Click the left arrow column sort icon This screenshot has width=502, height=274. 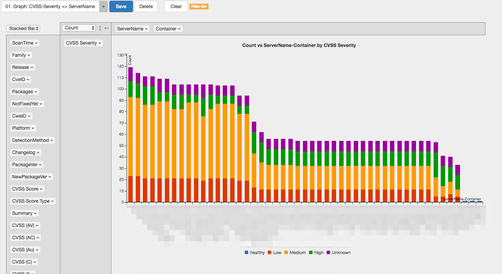click(107, 28)
